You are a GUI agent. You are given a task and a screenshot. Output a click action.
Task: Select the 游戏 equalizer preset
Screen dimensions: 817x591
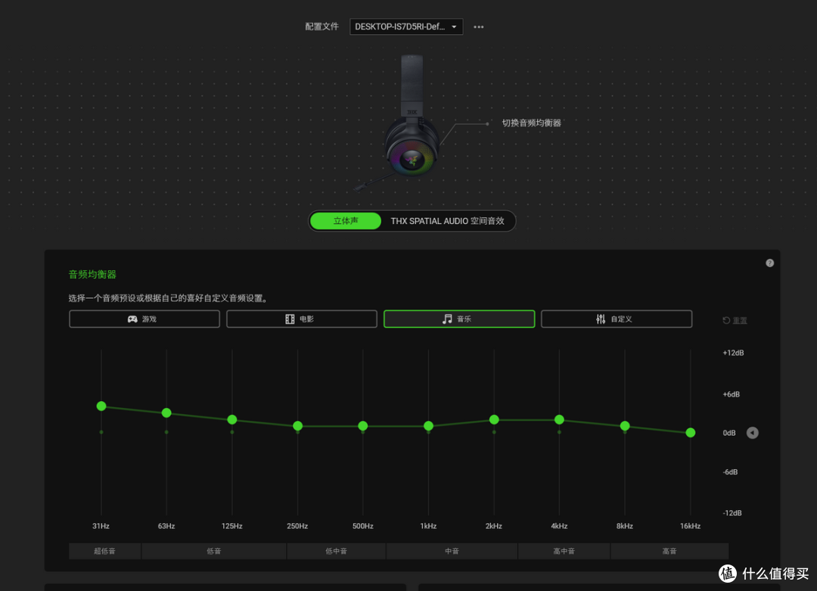144,319
